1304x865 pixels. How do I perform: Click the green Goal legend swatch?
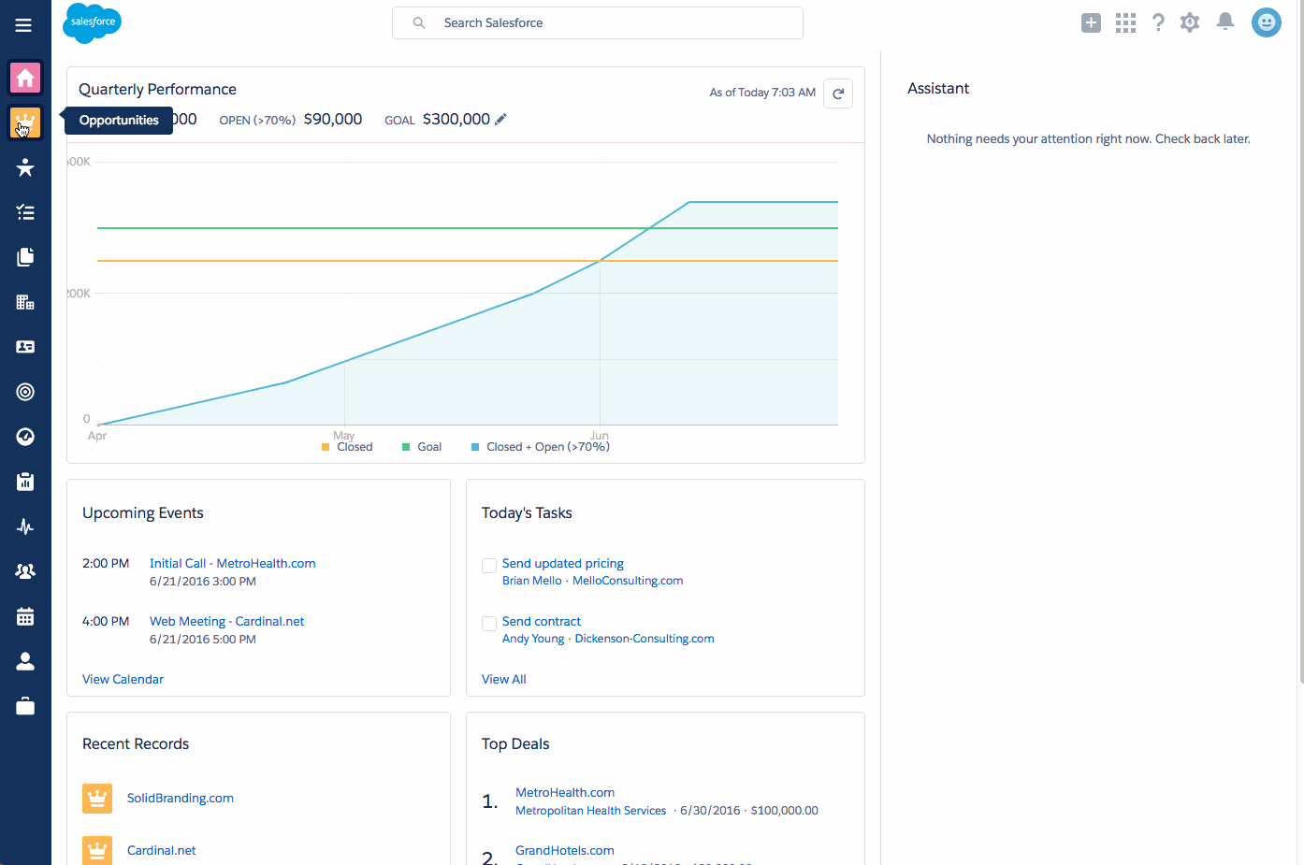(x=406, y=447)
